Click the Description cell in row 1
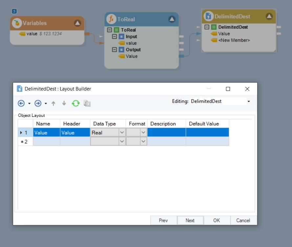The width and height of the screenshot is (292, 247). click(166, 133)
